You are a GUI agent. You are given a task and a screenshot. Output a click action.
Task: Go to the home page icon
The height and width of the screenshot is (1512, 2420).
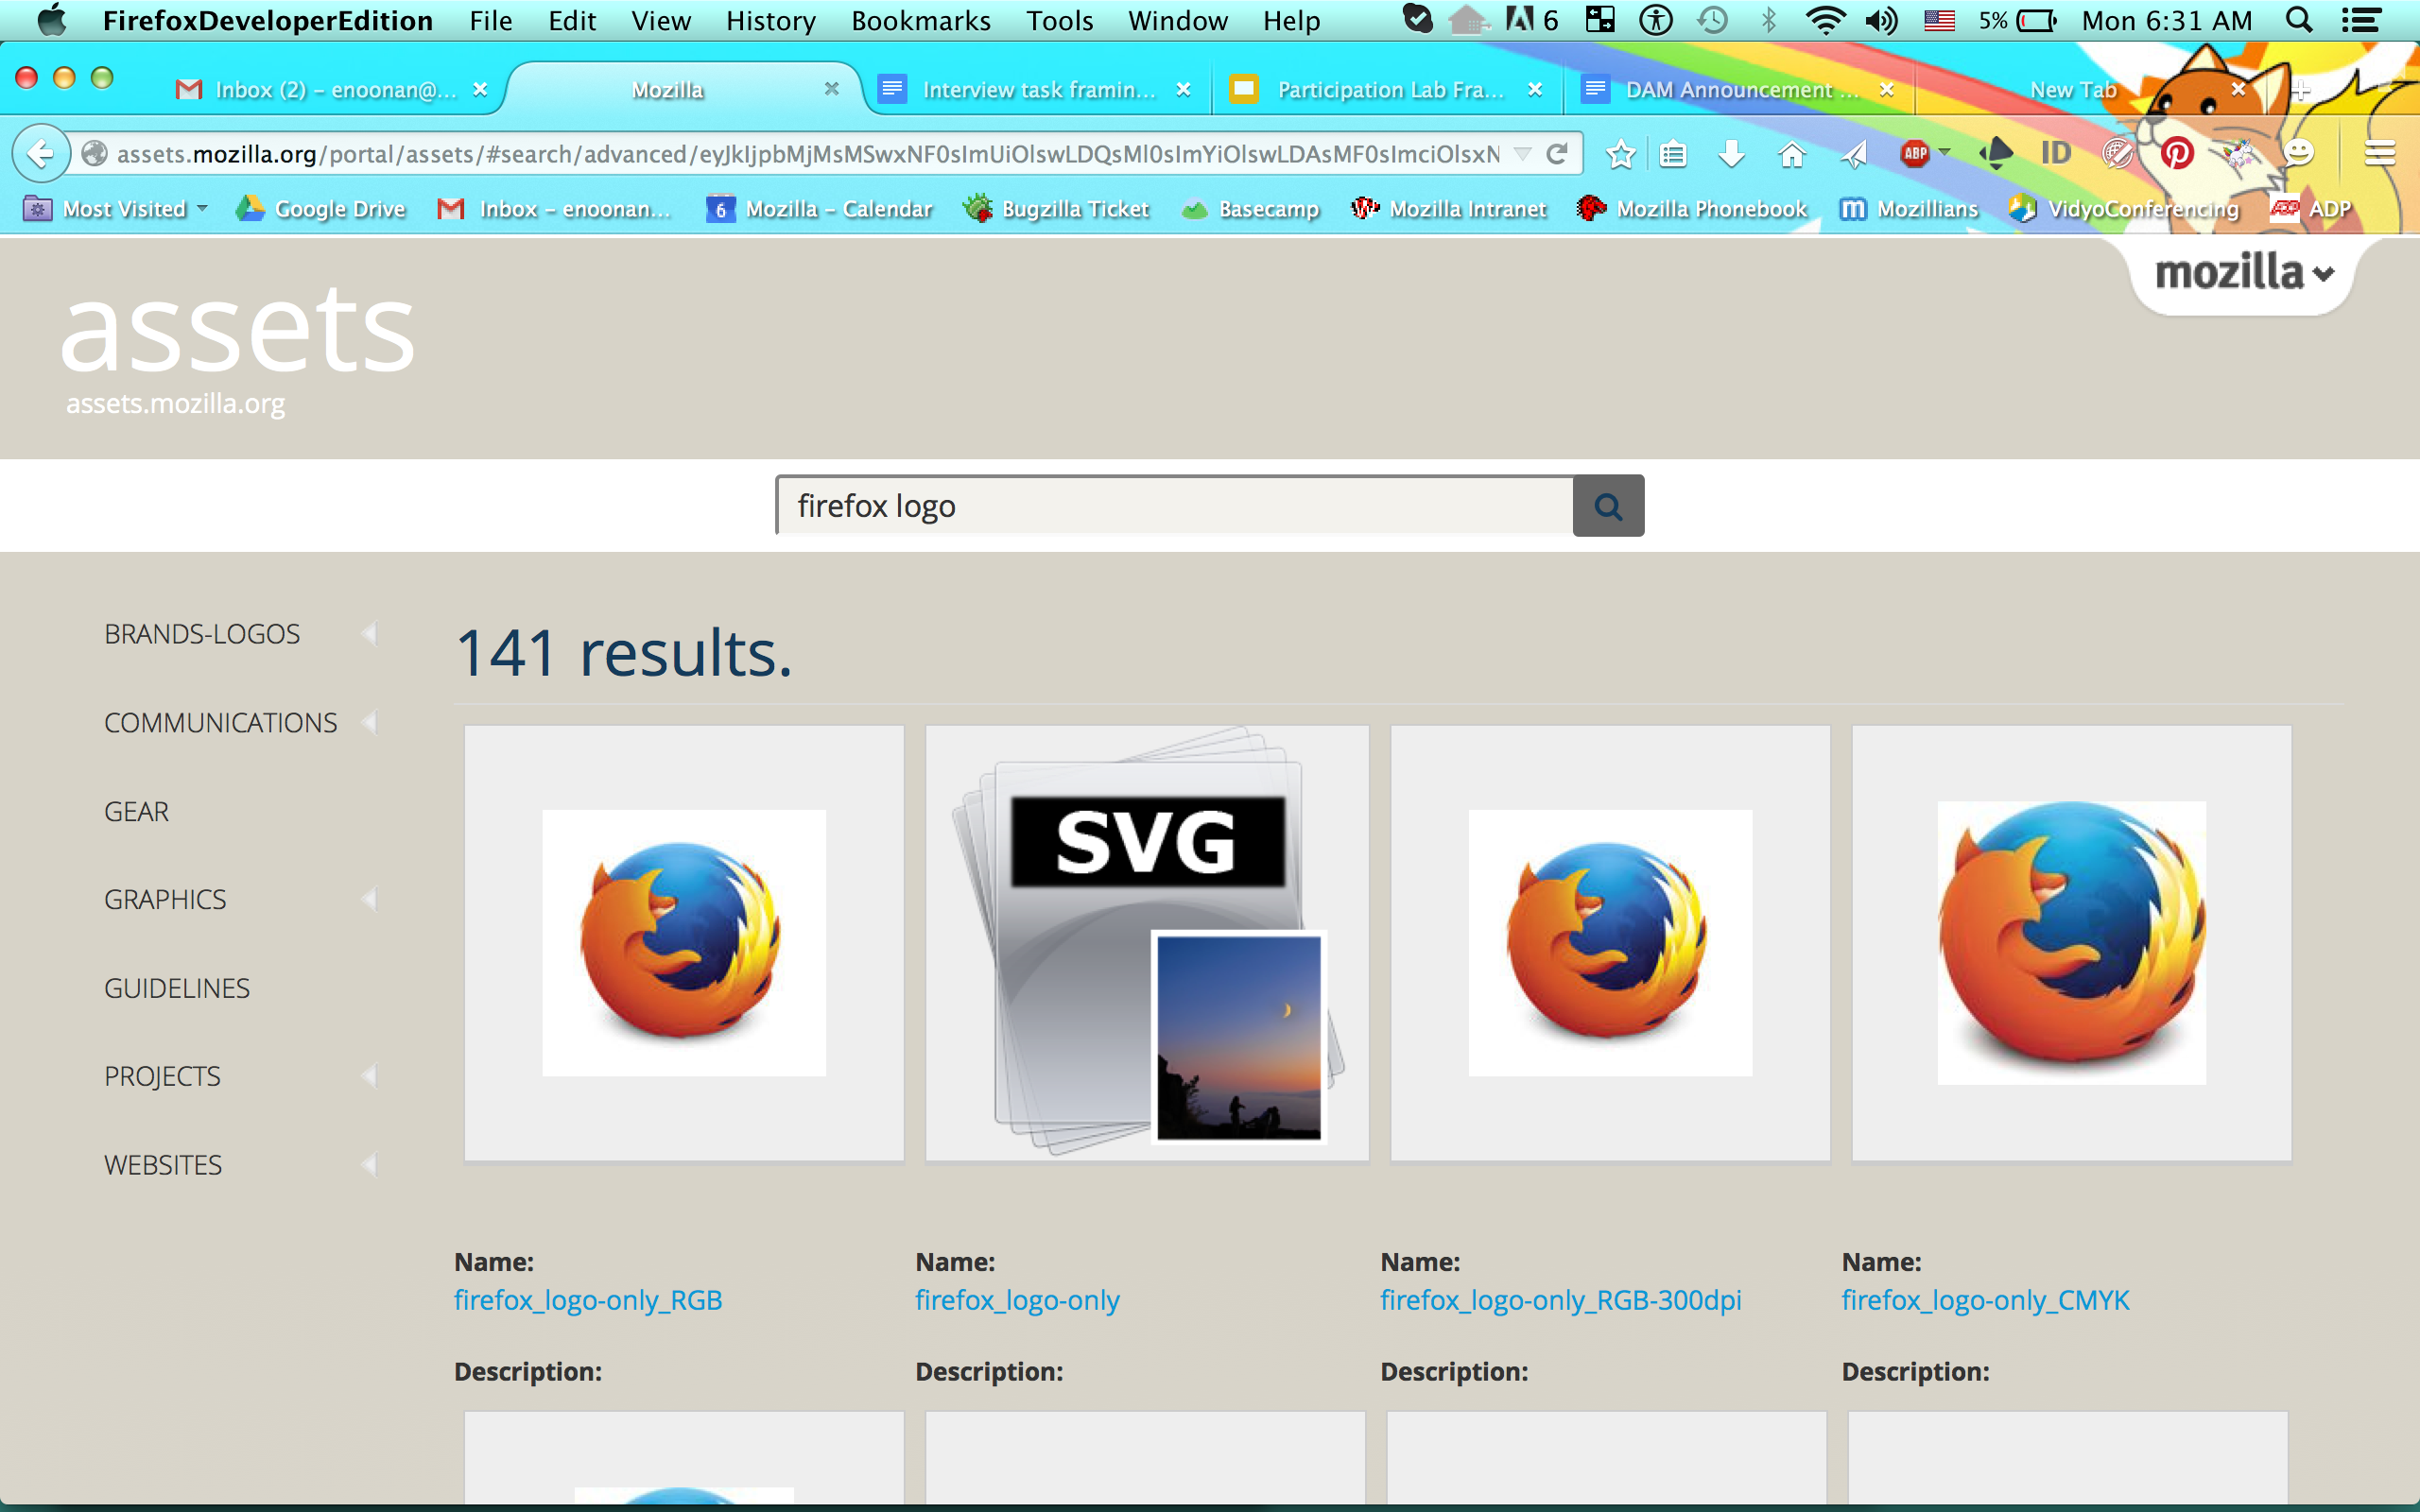(x=1792, y=154)
